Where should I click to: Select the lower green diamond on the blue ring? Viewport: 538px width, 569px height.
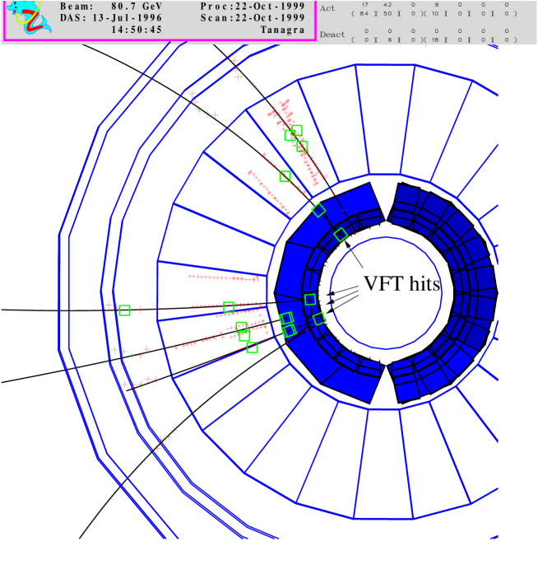[x=341, y=235]
